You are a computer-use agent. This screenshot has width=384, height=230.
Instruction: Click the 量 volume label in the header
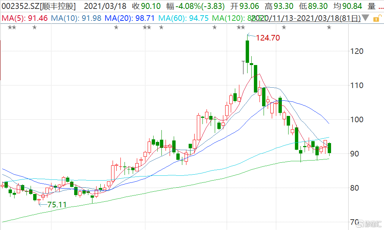[371, 6]
